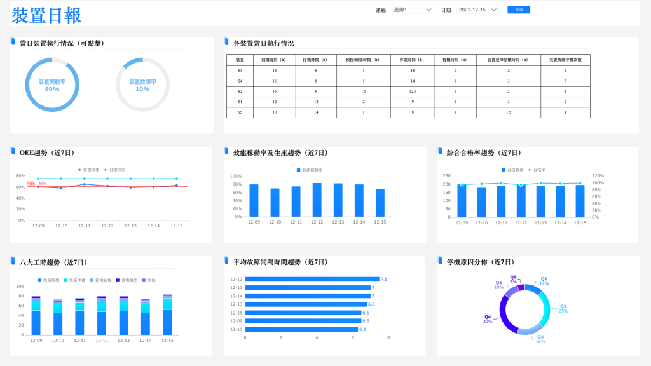Viewport: 651px width, 366px height.
Task: Click the 各裝置當日執行情況 heading
Action: pos(263,43)
